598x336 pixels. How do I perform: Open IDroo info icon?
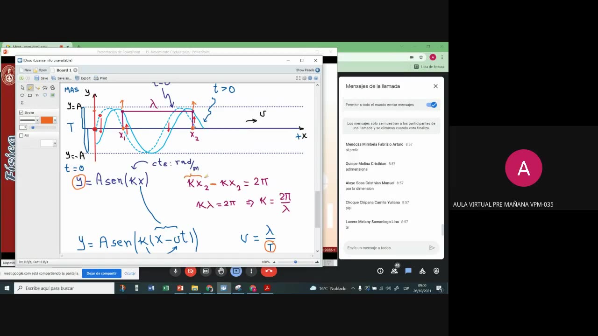310,78
